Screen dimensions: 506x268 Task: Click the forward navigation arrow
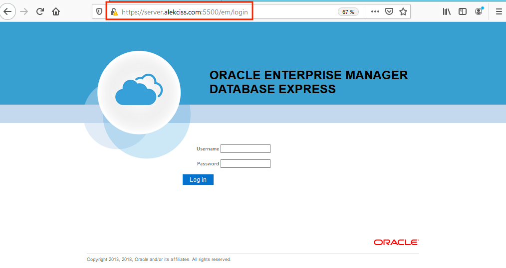tap(24, 12)
